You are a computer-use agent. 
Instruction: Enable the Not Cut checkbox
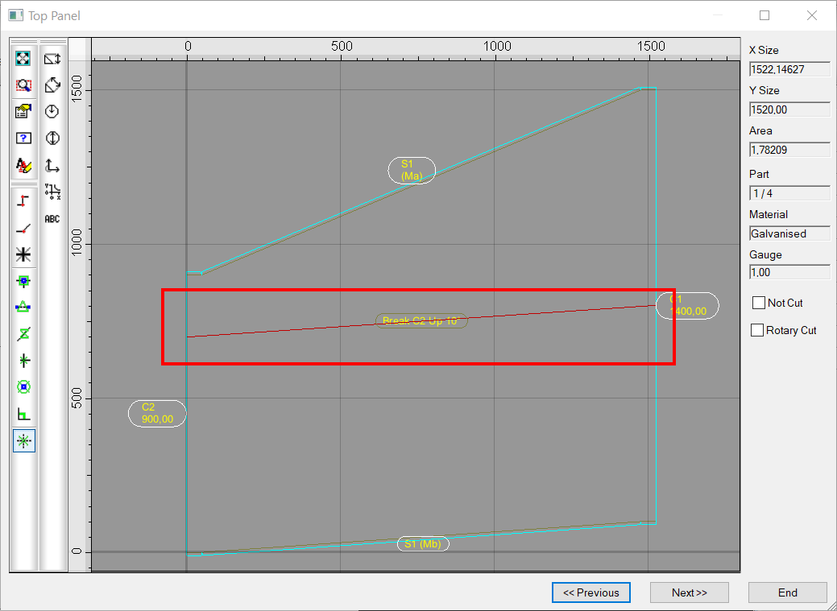pyautogui.click(x=759, y=303)
